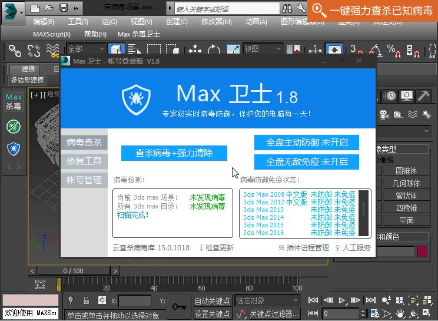Select the Unlink Selection tool icon
The height and width of the screenshot is (321, 438).
[x=34, y=51]
